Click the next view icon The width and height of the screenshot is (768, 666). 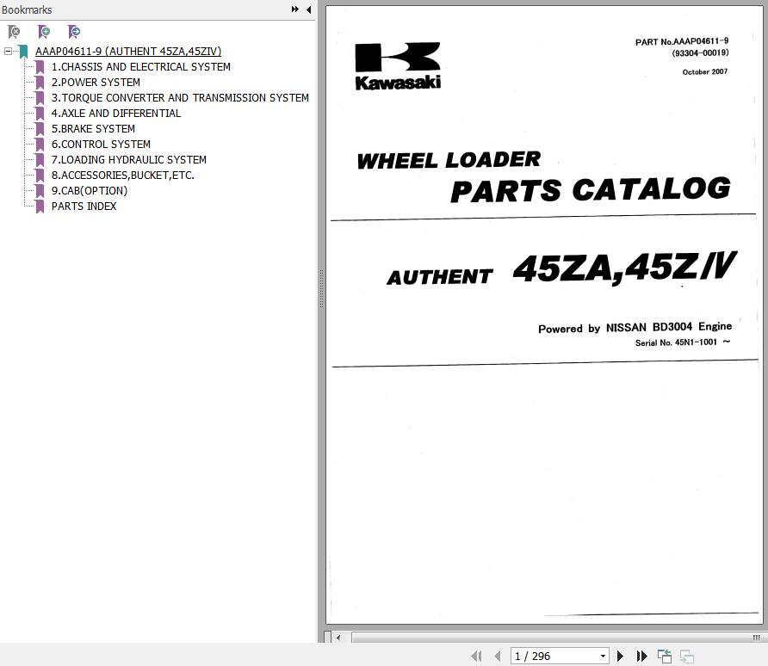(687, 656)
